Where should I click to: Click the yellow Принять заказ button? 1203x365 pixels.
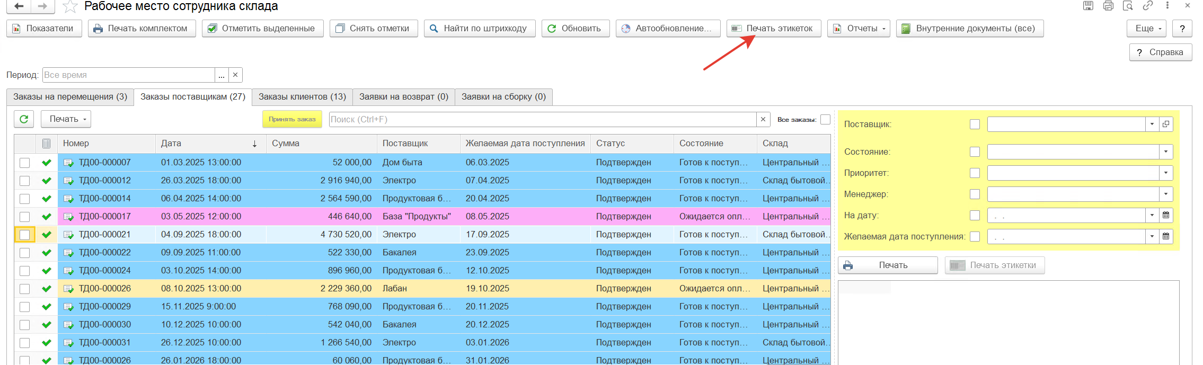[292, 119]
